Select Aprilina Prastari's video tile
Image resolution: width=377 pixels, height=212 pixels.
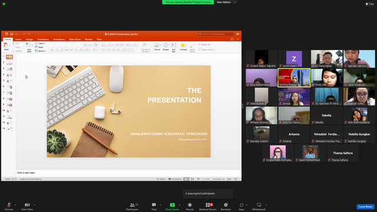(294, 78)
